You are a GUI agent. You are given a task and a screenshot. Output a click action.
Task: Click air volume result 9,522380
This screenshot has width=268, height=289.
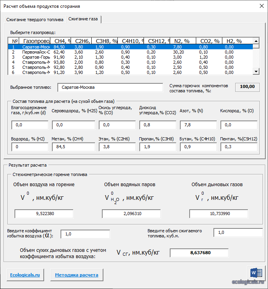pyautogui.click(x=44, y=214)
